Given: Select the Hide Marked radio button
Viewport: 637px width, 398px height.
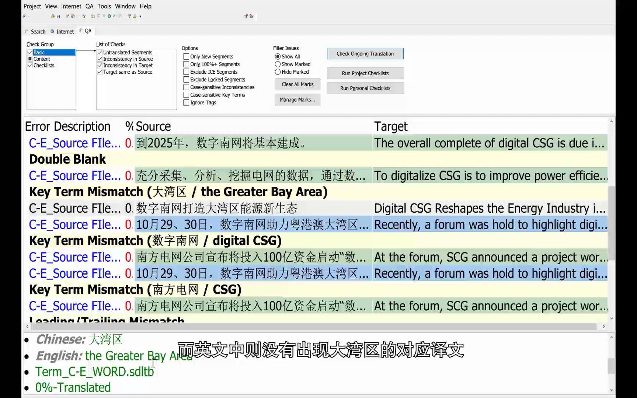Looking at the screenshot, I should [x=278, y=72].
